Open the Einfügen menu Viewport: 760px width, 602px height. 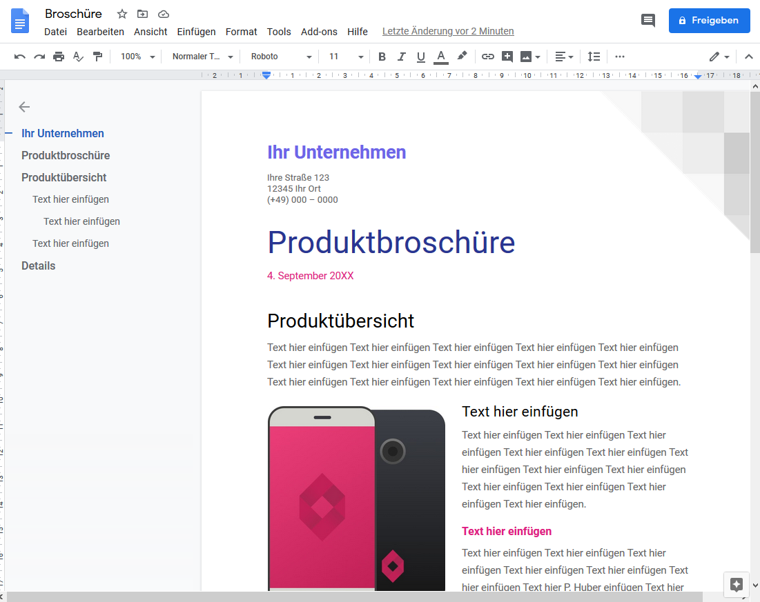196,32
